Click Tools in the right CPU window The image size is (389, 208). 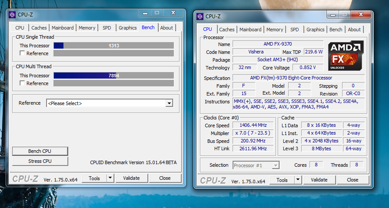(x=282, y=180)
